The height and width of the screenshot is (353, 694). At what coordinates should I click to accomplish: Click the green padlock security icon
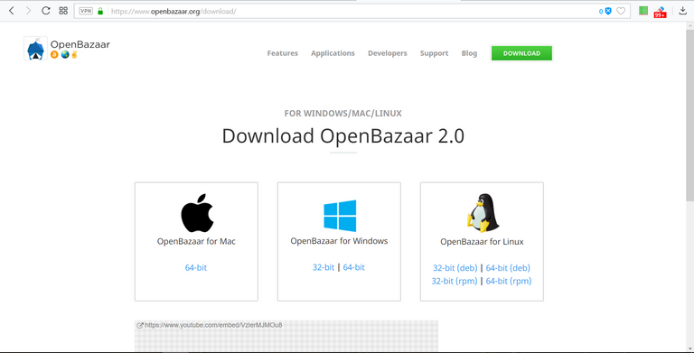(x=100, y=11)
